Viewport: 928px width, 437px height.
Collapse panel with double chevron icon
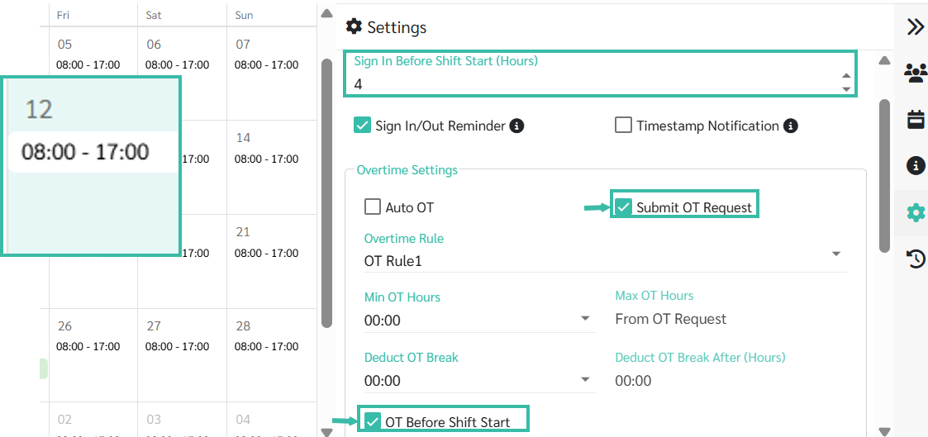[916, 28]
